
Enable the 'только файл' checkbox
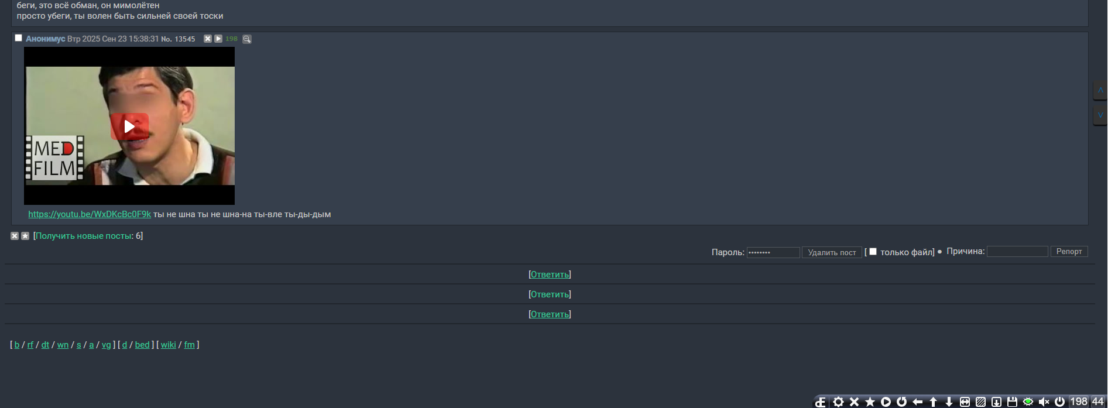click(x=873, y=252)
